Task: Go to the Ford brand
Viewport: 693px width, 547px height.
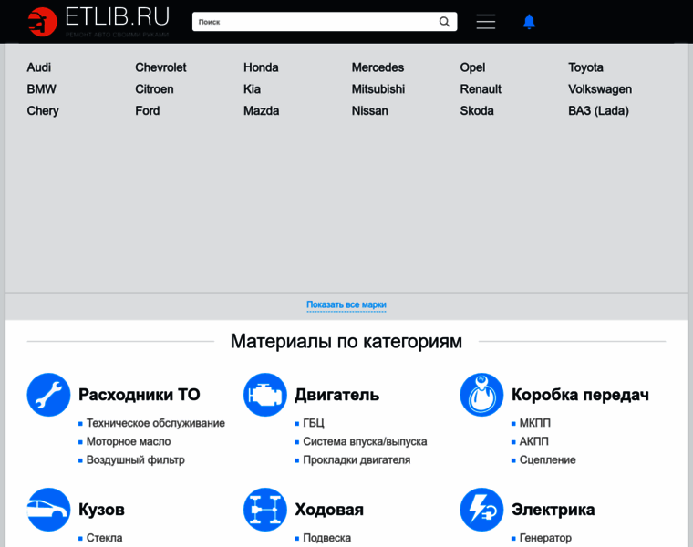Action: [148, 111]
